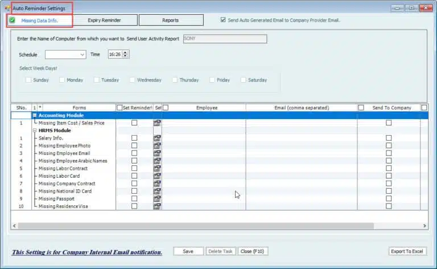Switch to the Expiry Reminder tab
The width and height of the screenshot is (437, 269).
pos(104,21)
